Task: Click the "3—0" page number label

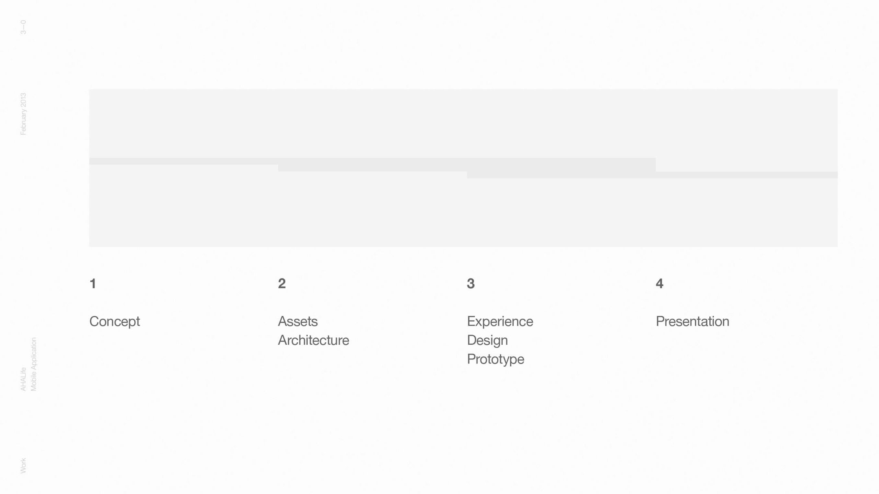Action: [23, 27]
